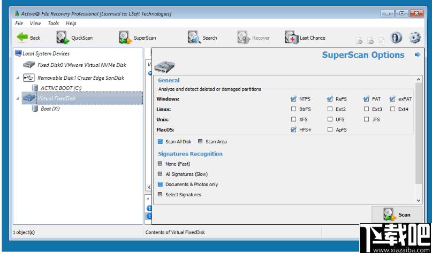Enable the XFS checkbox
The image size is (432, 253).
click(x=293, y=119)
